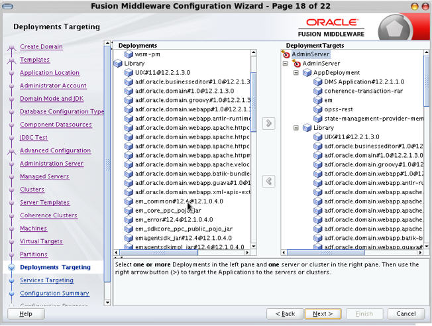Select adf.oracle.domain.webapp.antlr-runtime in left pane

click(193, 119)
